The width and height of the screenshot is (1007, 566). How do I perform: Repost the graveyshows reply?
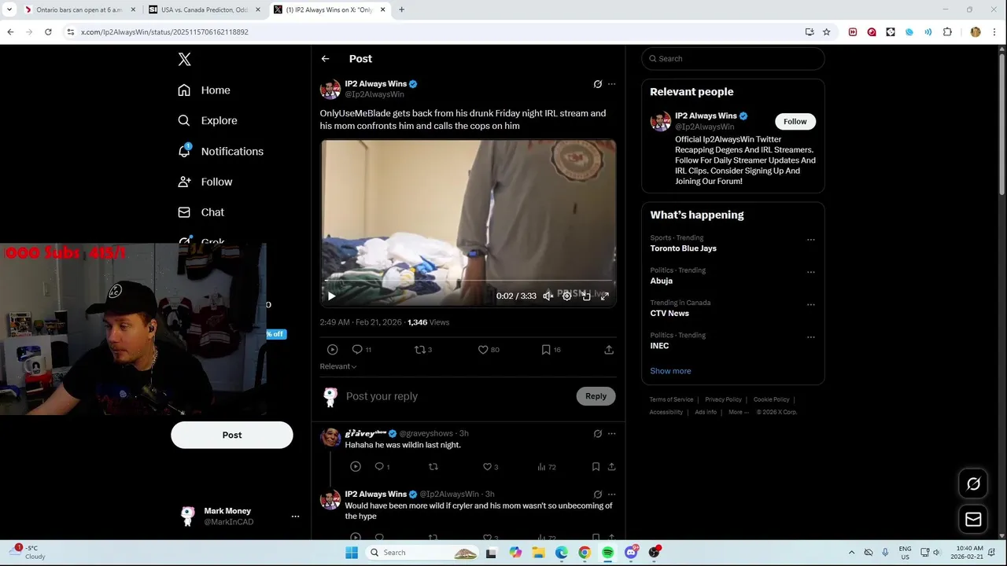pyautogui.click(x=433, y=467)
